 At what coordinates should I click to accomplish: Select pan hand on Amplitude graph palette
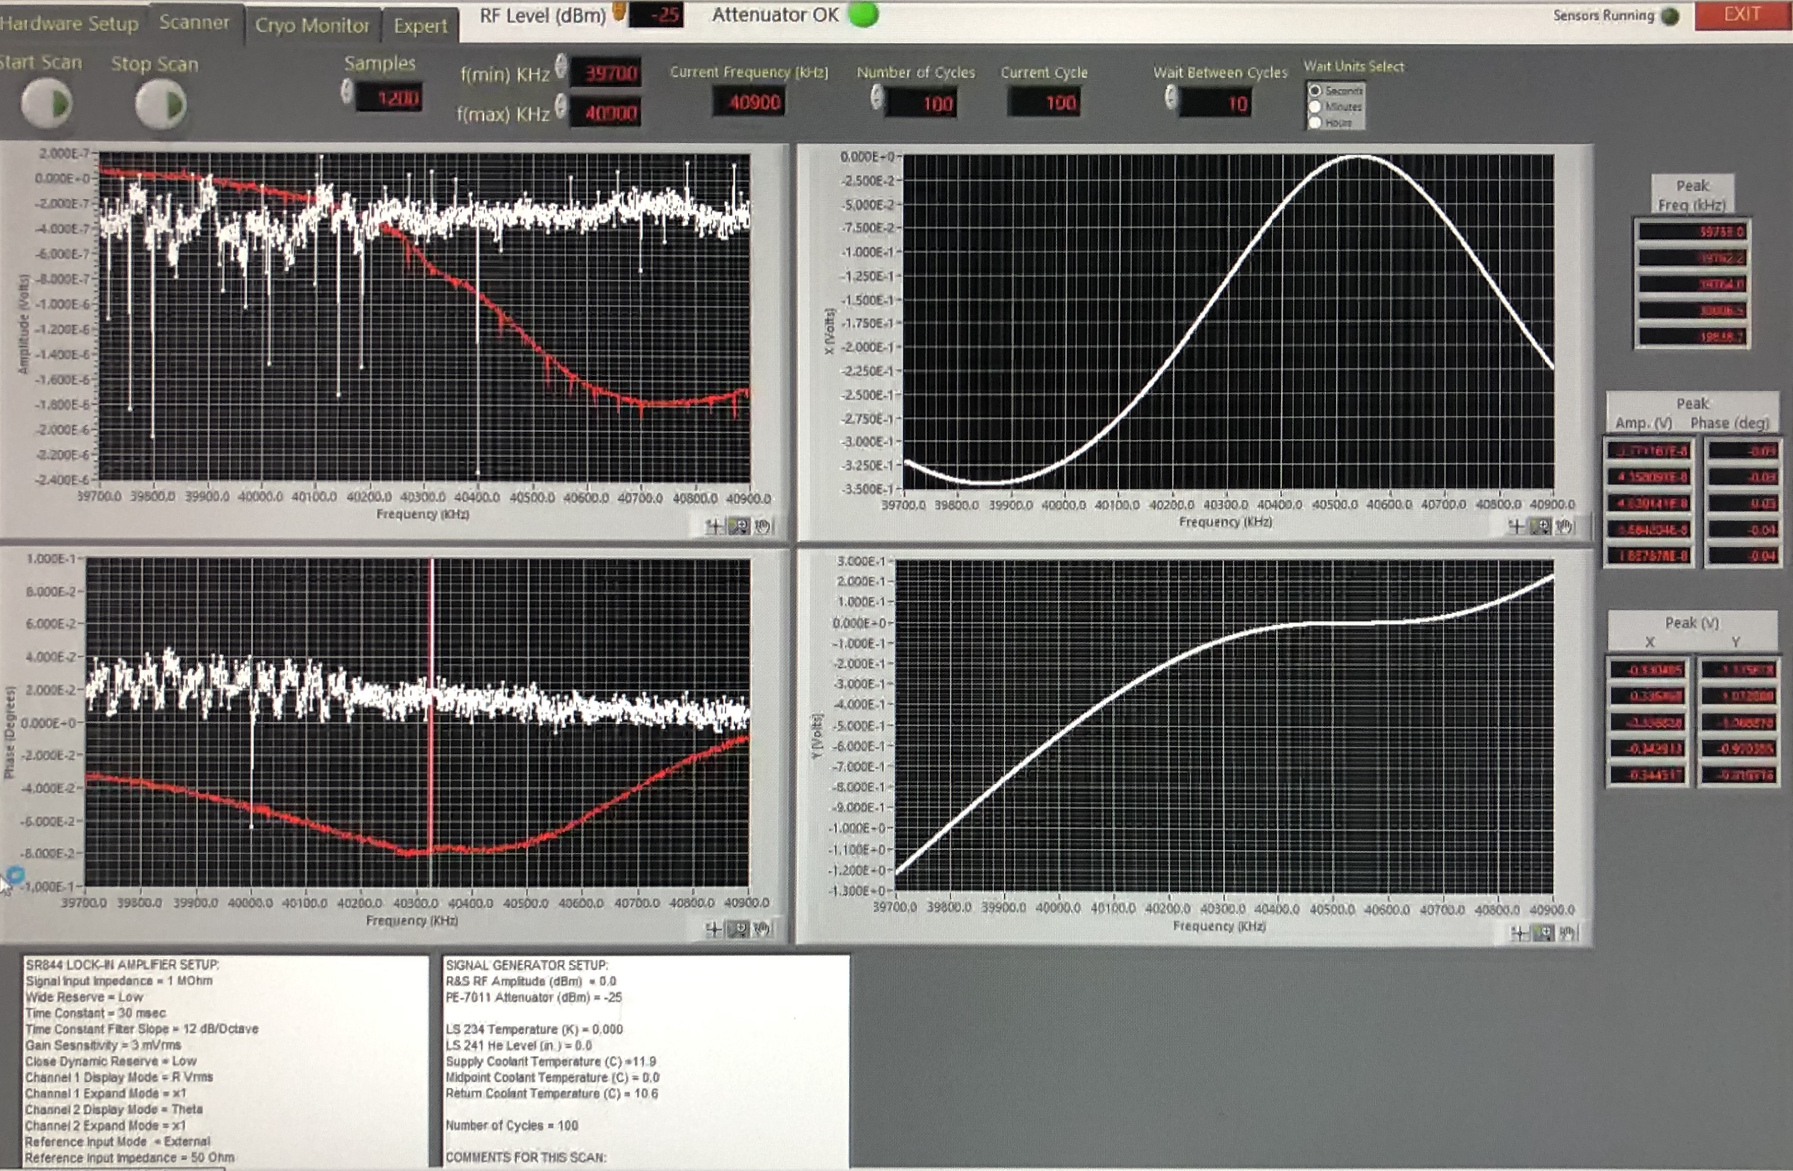pyautogui.click(x=763, y=526)
